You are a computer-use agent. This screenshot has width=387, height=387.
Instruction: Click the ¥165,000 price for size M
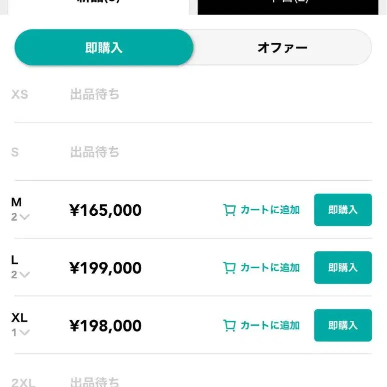click(x=106, y=210)
